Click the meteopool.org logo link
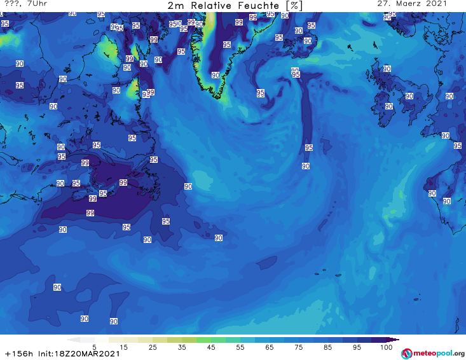The height and width of the screenshot is (360, 466). (x=433, y=354)
